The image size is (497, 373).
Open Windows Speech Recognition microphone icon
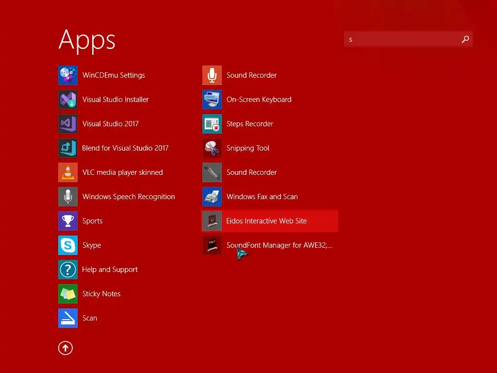pyautogui.click(x=68, y=197)
